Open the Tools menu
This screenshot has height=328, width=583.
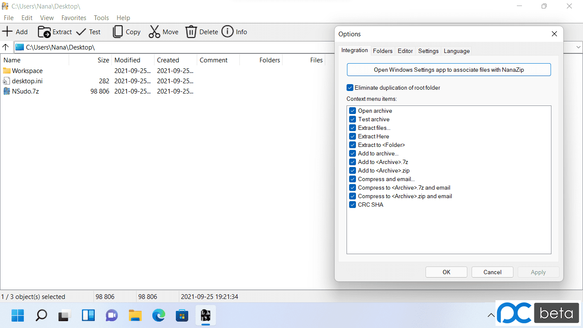click(x=102, y=18)
